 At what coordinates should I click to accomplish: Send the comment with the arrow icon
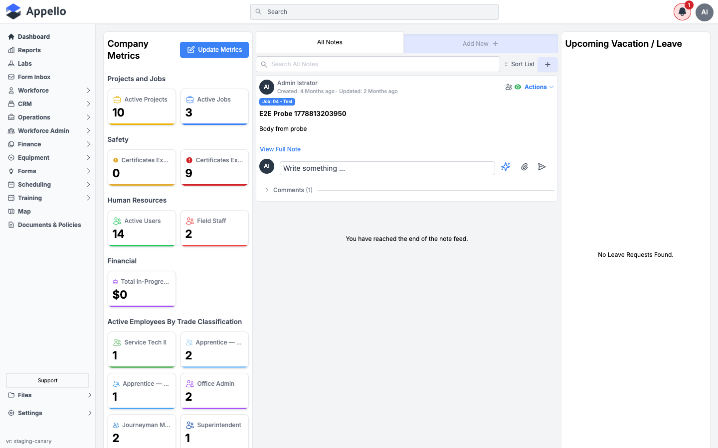[x=542, y=167]
